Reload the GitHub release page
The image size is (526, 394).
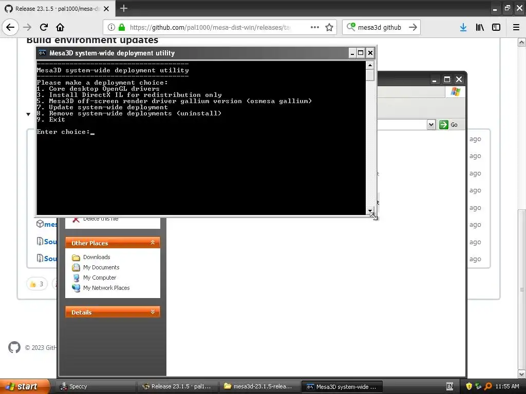[x=44, y=27]
